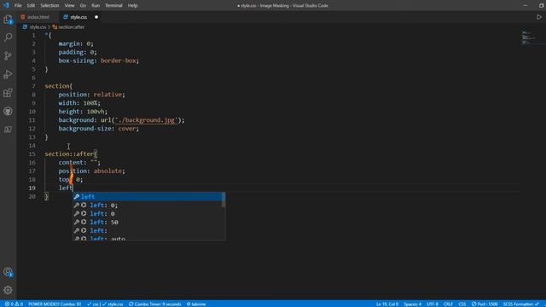Open the Accounts menu icon
This screenshot has height=307, width=546.
[x=8, y=272]
